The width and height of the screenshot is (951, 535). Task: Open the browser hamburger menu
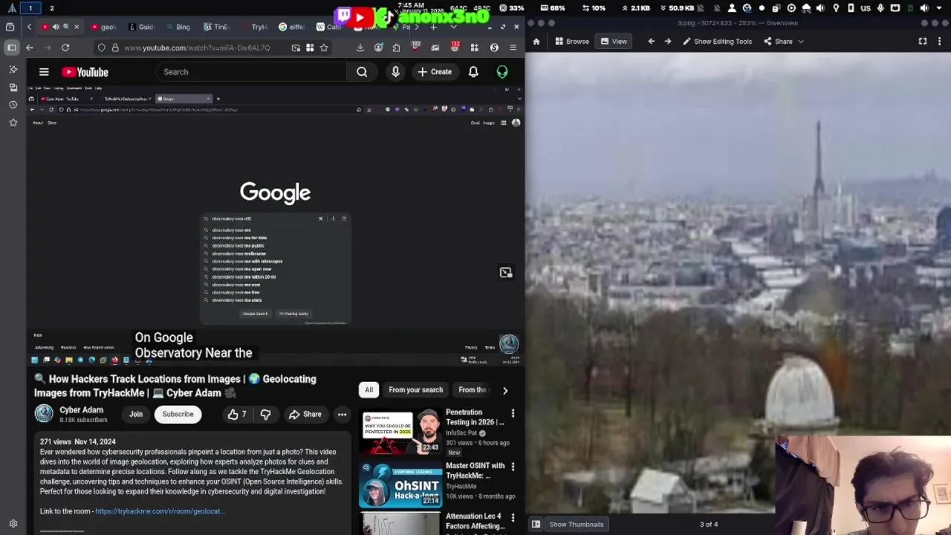pyautogui.click(x=513, y=48)
